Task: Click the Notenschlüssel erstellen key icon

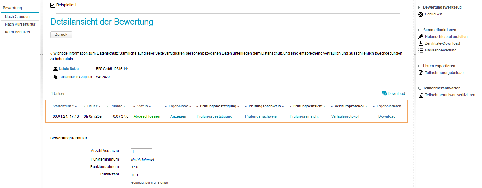Action: [421, 36]
